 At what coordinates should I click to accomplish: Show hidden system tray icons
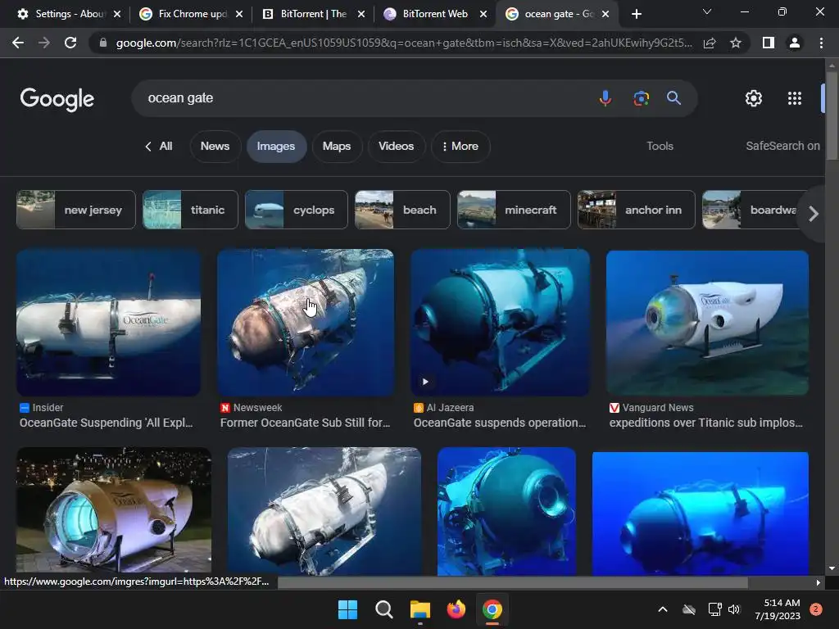click(x=662, y=609)
